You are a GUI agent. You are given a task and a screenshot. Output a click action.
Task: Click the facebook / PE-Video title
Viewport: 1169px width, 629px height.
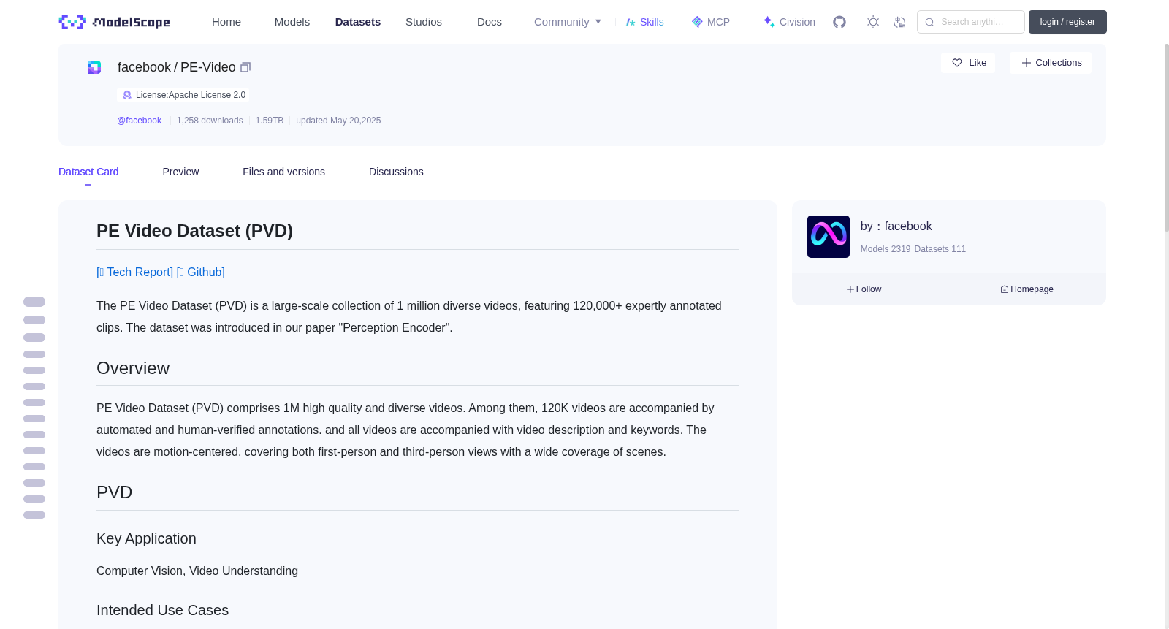coord(177,67)
